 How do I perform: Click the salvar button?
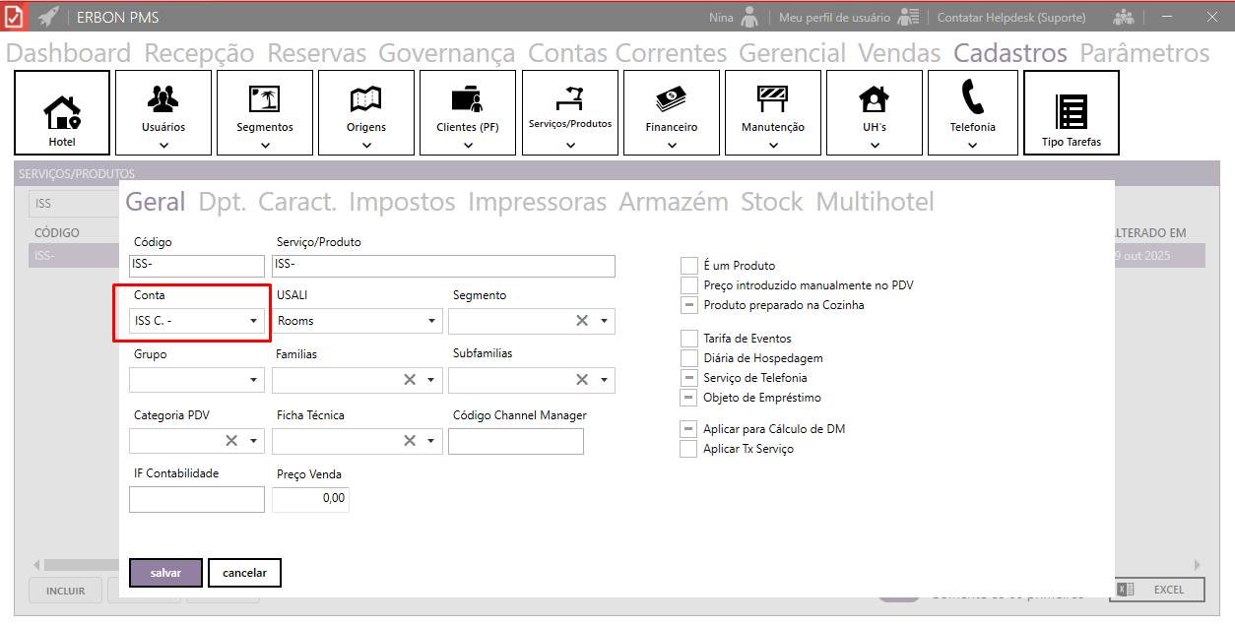click(165, 573)
